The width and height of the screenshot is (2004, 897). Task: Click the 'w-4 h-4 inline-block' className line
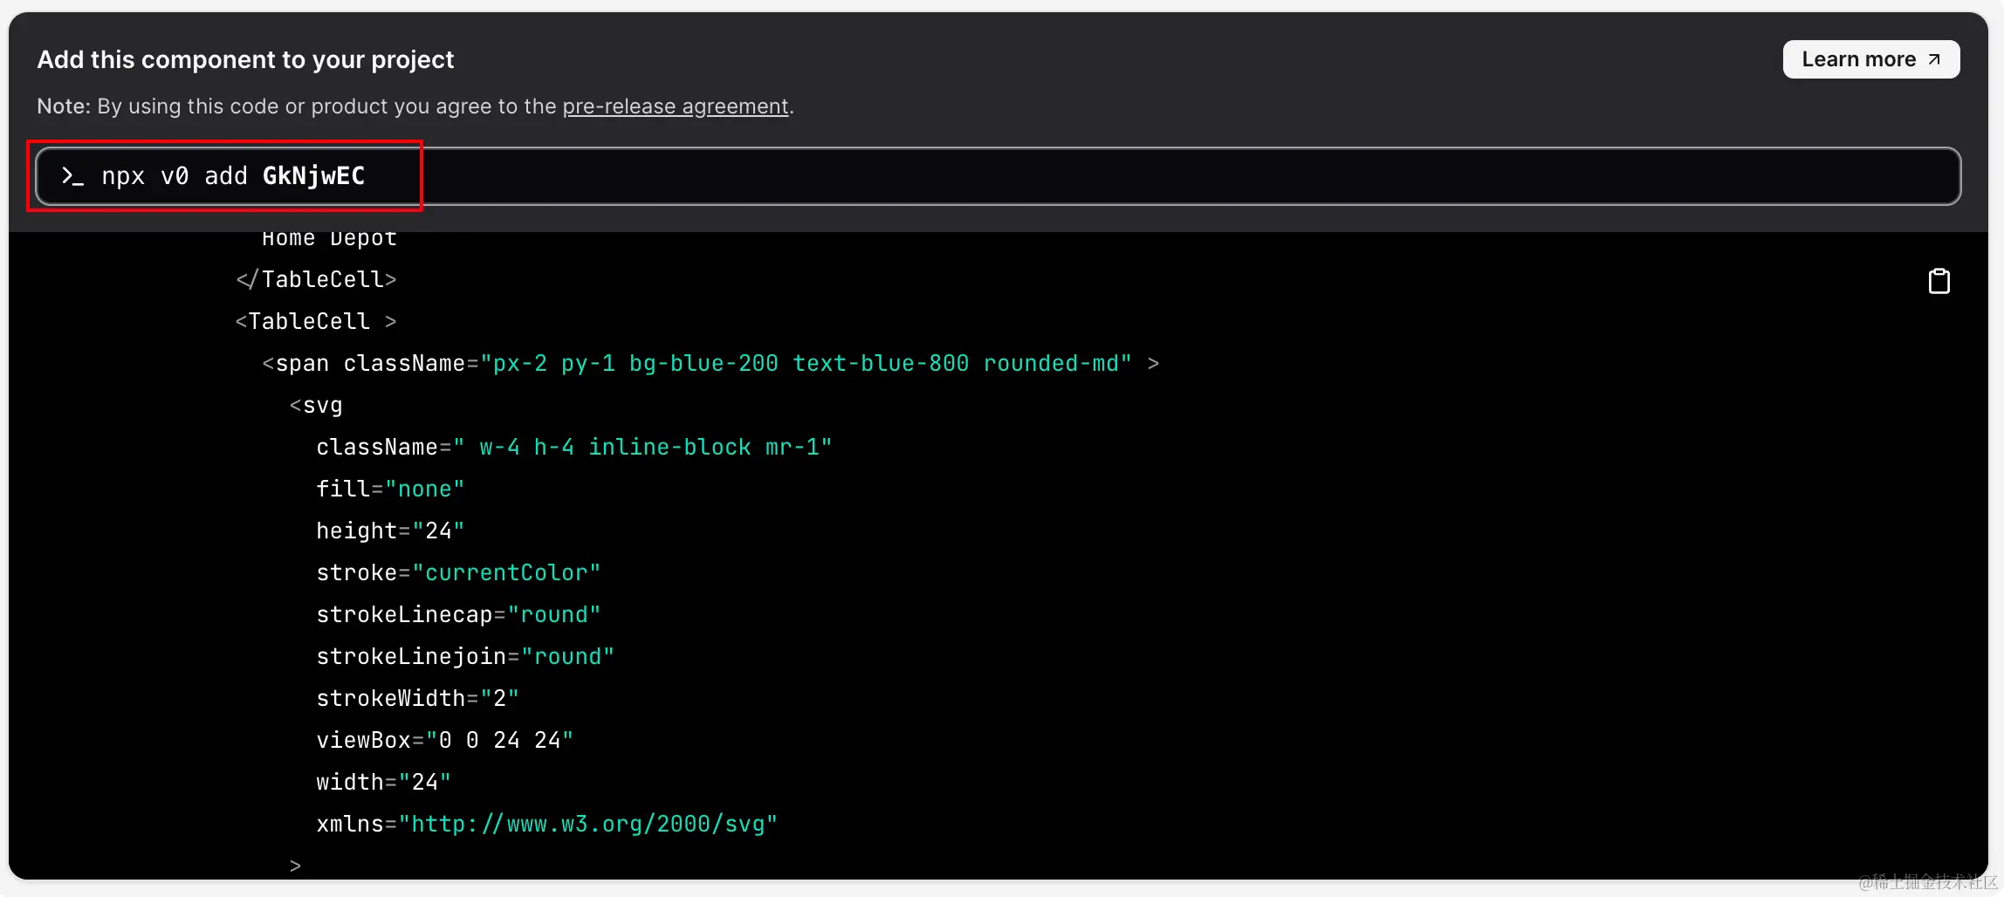[573, 447]
